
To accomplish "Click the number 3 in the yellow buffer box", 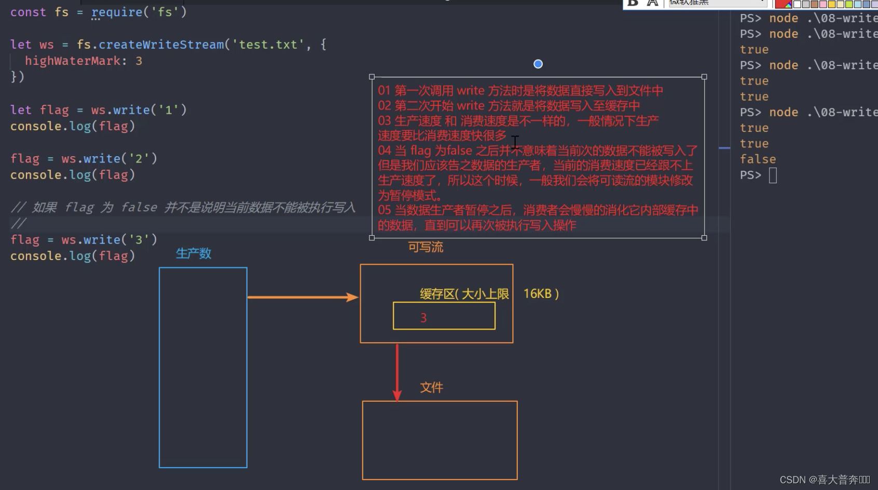I will (x=423, y=318).
